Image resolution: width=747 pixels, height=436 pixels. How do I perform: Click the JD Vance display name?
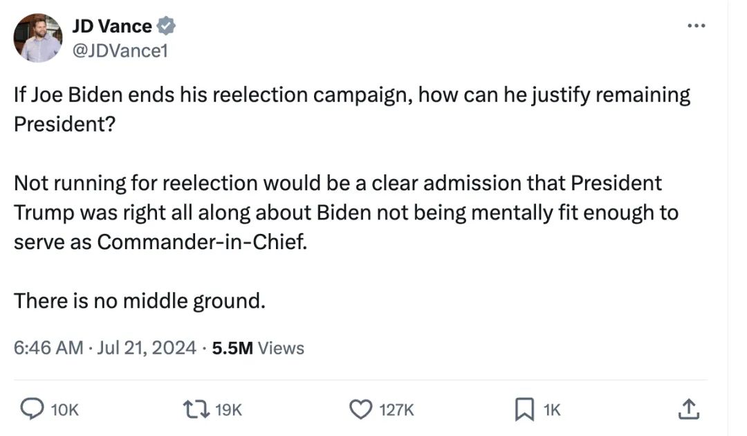112,26
